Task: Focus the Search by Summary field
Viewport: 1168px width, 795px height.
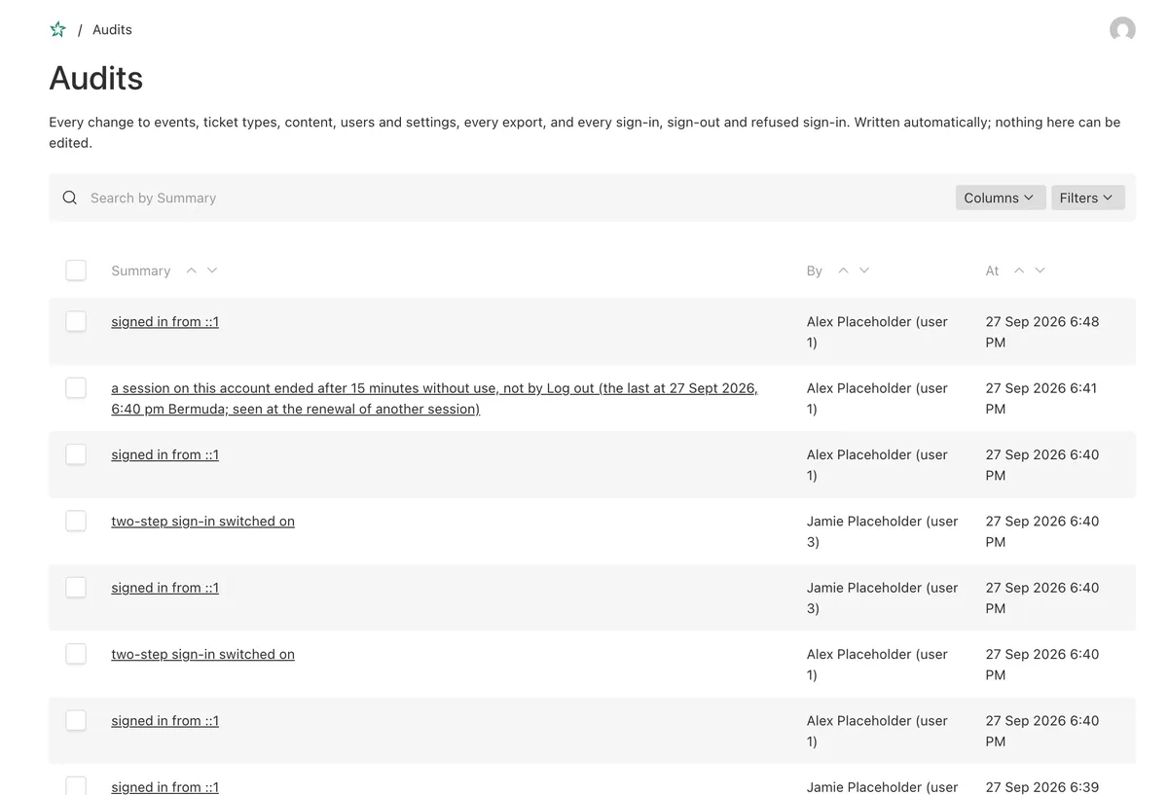Action: tap(516, 198)
